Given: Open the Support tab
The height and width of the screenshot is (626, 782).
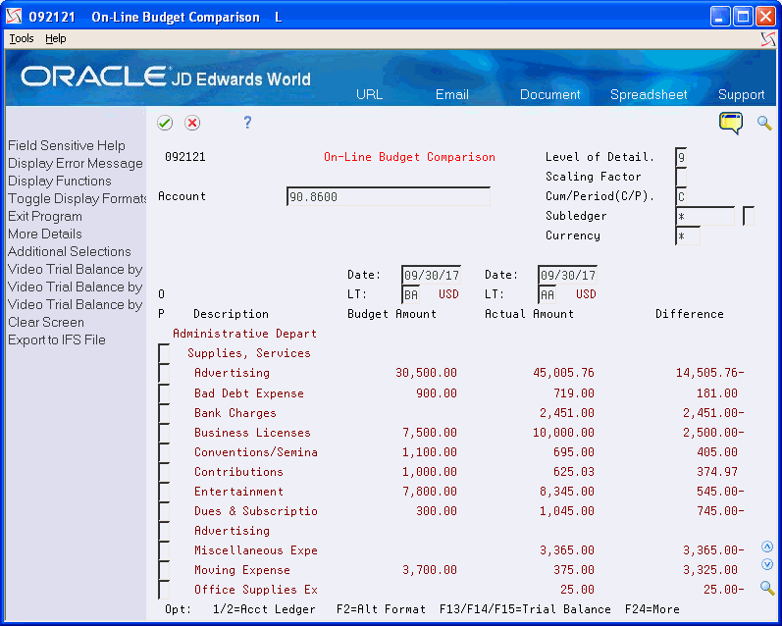Looking at the screenshot, I should pos(741,94).
